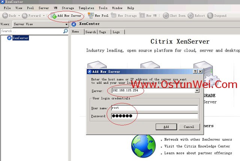This screenshot has height=161, width=240.
Task: Open the Pool menu
Action: click(x=30, y=8)
